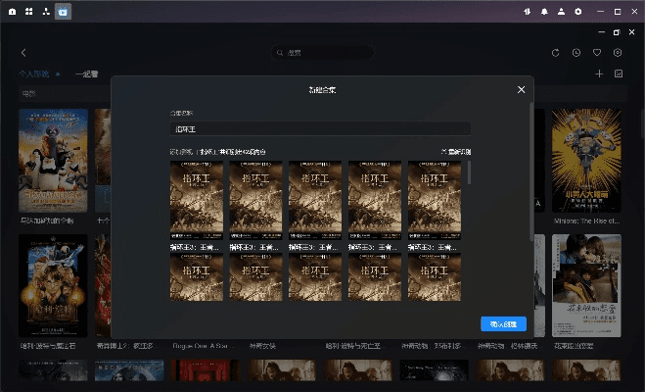Select the last 指环王 poster in top row
The image size is (645, 392).
[x=435, y=200]
